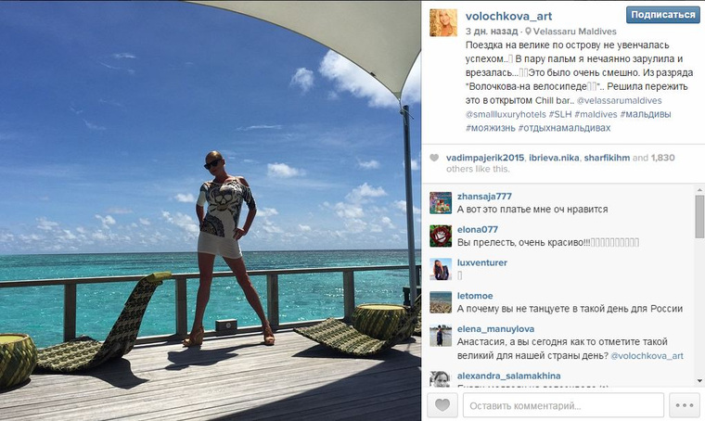
Task: Click elona077 rose avatar
Action: [x=441, y=236]
